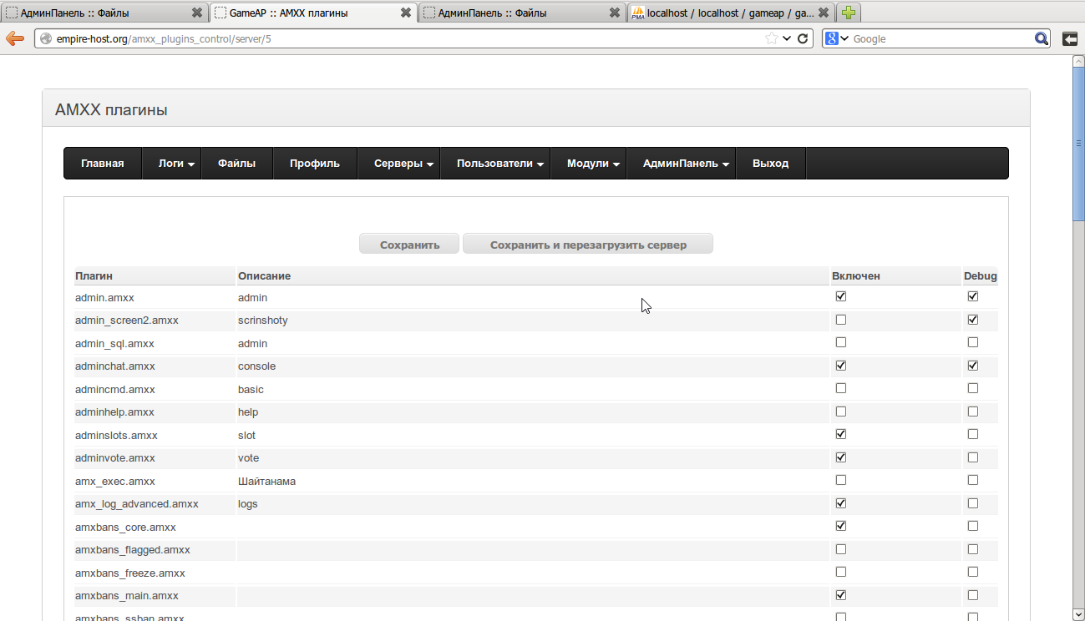This screenshot has width=1085, height=621.
Task: Enable admin_screen2.amxx plugin checkbox
Action: pos(841,320)
